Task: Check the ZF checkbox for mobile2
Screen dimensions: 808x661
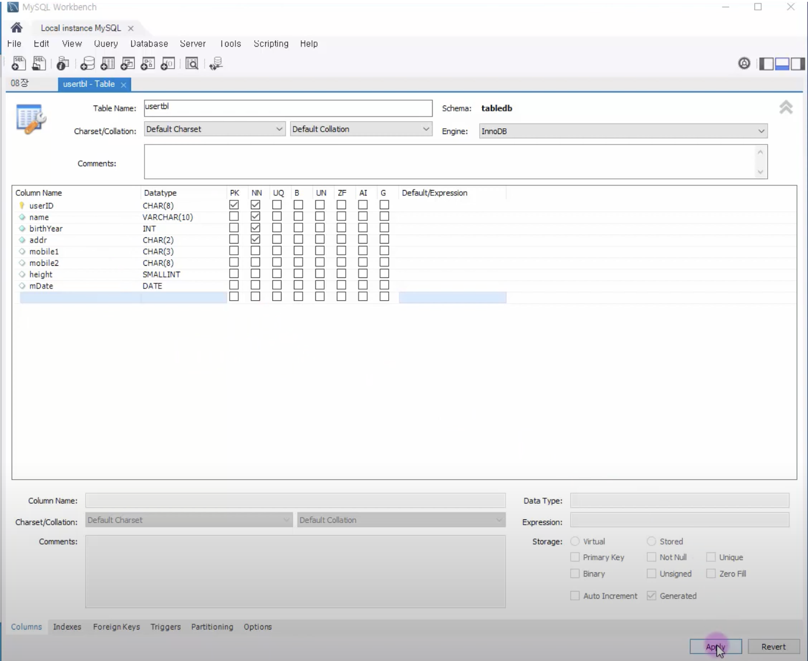Action: [x=342, y=262]
